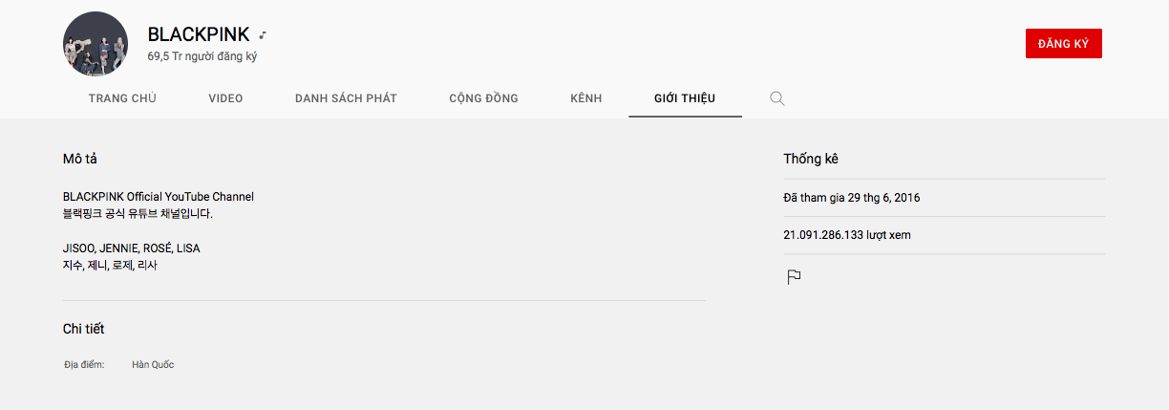Go to the DANH SÁCH PHÁT tab
Screen dimensions: 1169x410
tap(346, 98)
